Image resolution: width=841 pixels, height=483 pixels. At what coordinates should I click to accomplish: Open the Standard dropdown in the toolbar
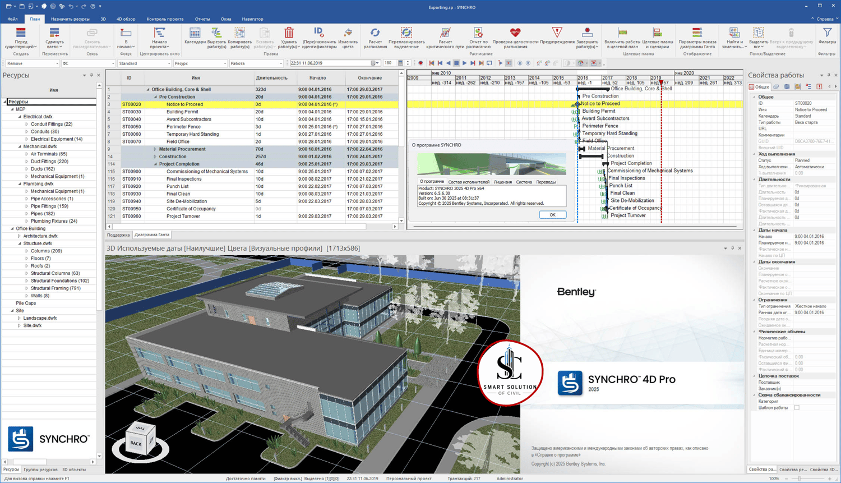coord(169,63)
